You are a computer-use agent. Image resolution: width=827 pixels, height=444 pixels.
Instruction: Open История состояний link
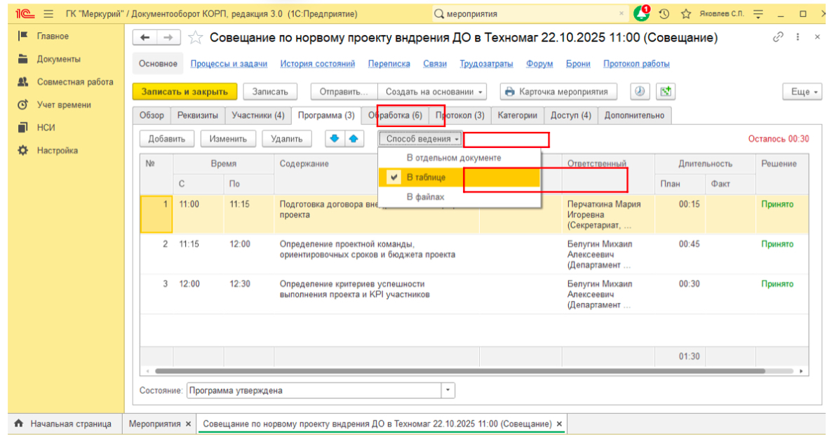coord(318,64)
